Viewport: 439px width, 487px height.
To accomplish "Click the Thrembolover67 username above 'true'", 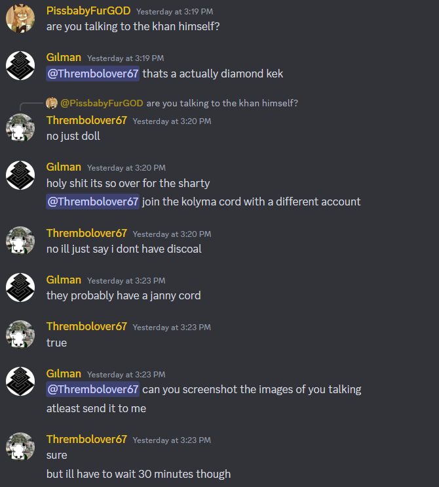I will coord(86,326).
